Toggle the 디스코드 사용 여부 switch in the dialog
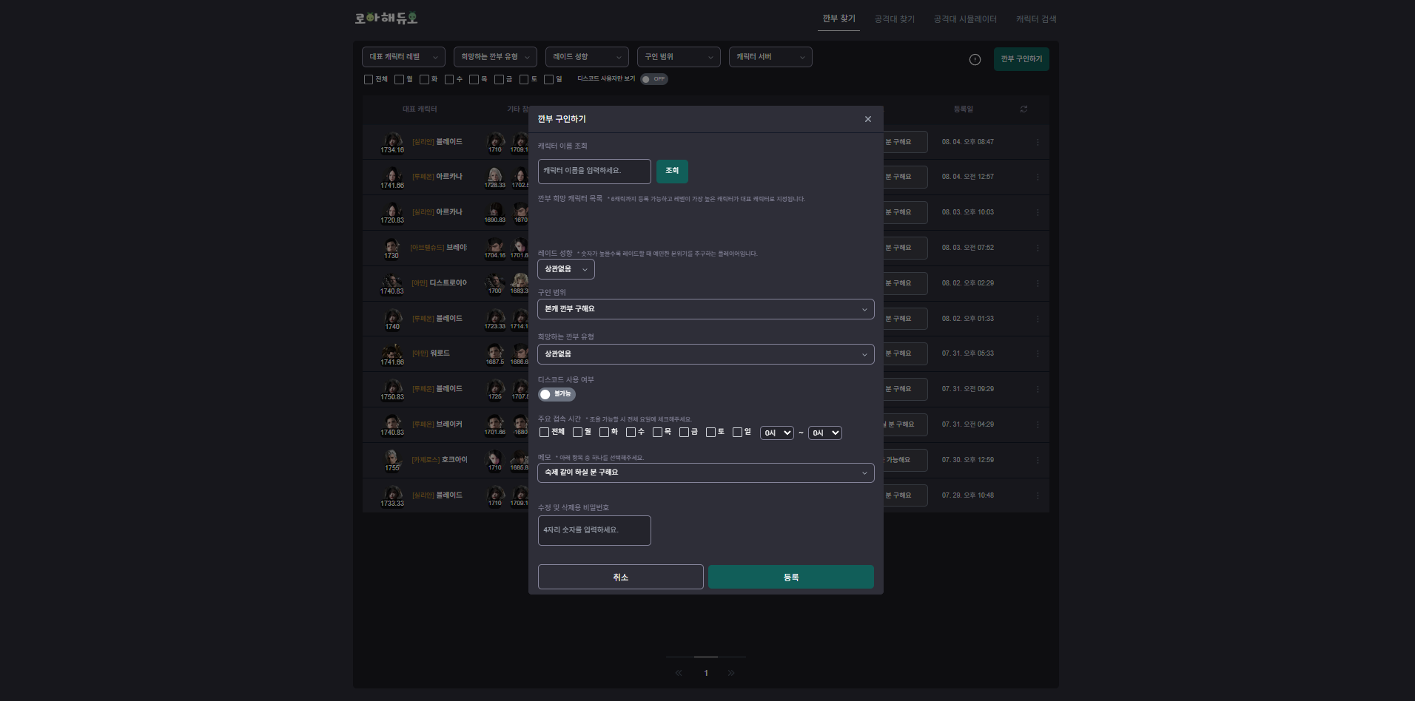 556,394
